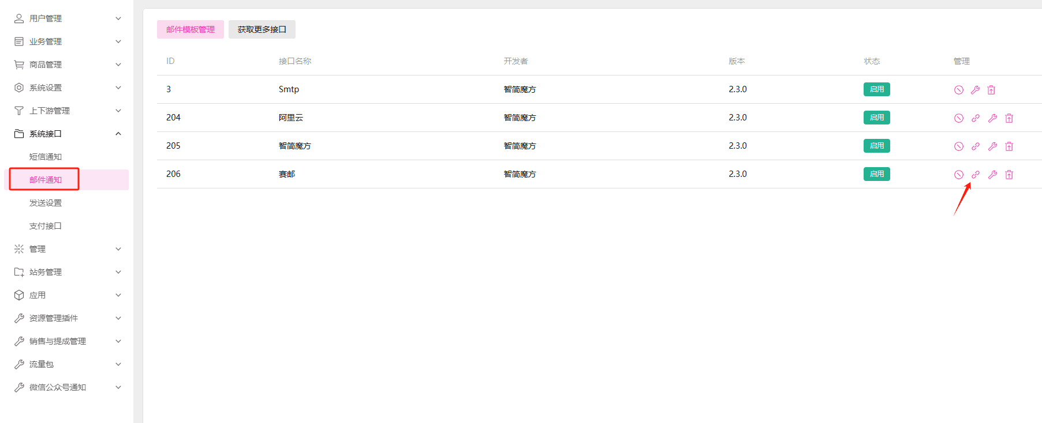Click the 获取更多接口 button
This screenshot has width=1042, height=423.
(x=262, y=29)
